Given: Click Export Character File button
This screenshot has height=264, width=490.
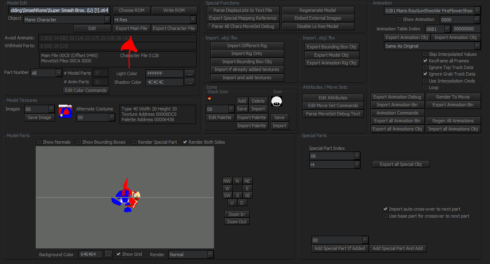Looking at the screenshot, I should coord(174,28).
